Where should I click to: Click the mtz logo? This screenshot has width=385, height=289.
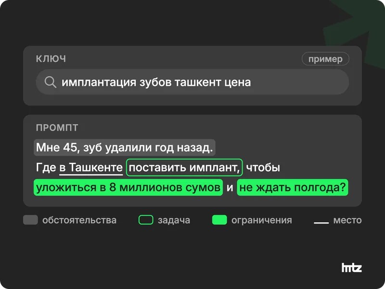click(352, 268)
